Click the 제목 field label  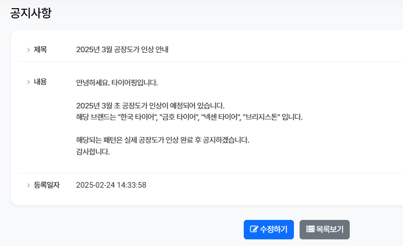40,50
